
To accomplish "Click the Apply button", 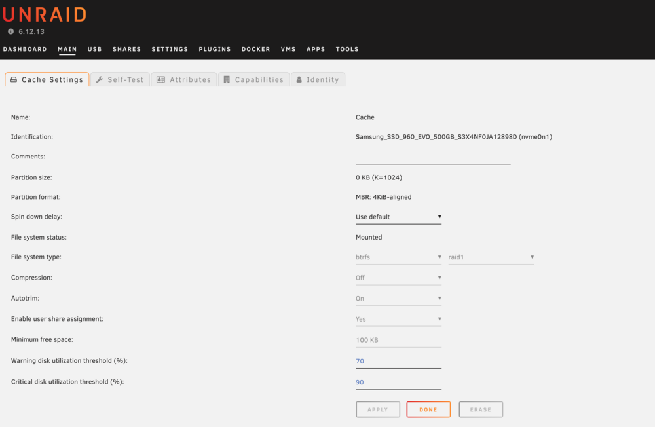I will [x=378, y=409].
